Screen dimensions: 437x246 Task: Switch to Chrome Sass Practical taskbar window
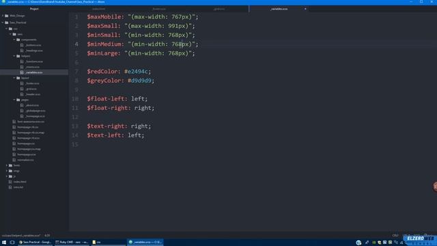(35, 243)
